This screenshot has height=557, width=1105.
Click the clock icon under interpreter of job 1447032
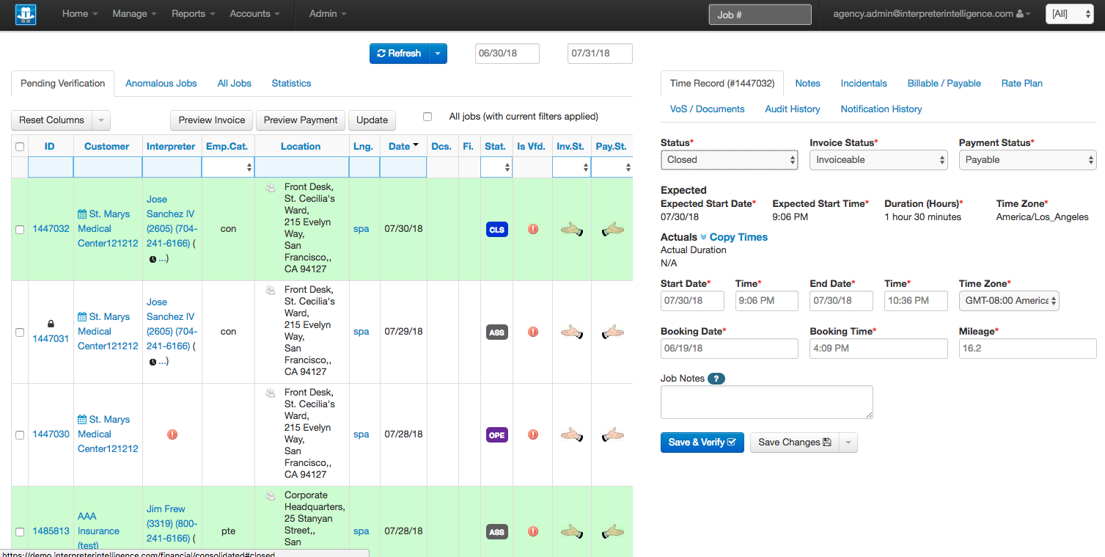coord(153,259)
